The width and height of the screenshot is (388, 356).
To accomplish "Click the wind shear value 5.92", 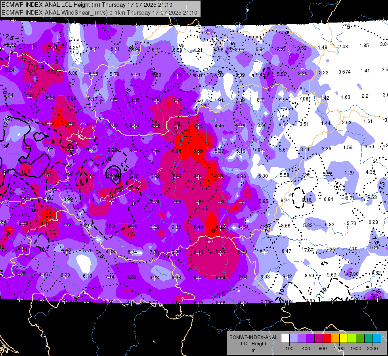I will 155,176.
